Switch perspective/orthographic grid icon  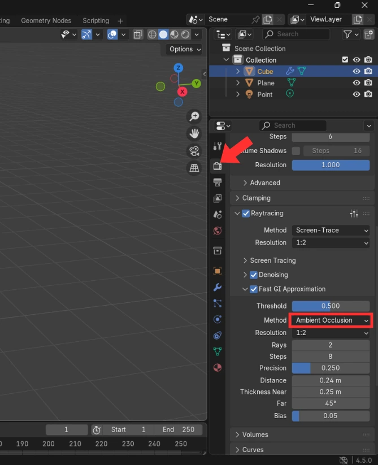tap(194, 168)
